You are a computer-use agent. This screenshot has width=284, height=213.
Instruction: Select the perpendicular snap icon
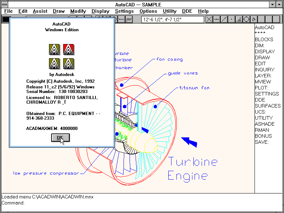(x=239, y=20)
